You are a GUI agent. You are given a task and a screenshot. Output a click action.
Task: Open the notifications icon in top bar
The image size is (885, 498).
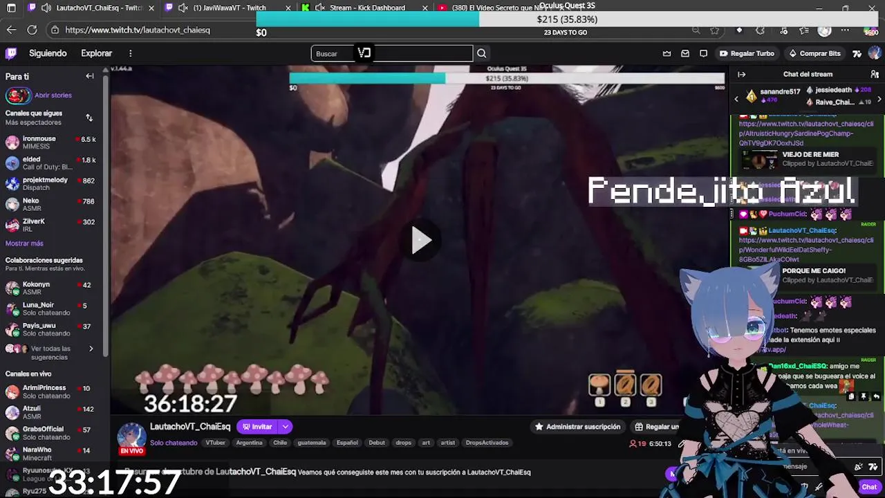click(x=703, y=53)
